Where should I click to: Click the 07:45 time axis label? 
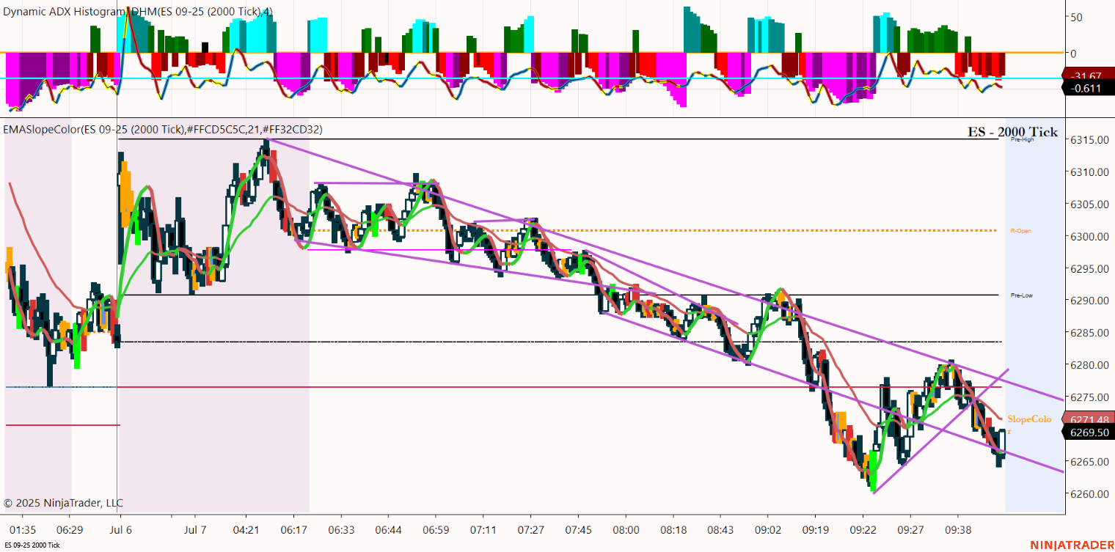[578, 529]
